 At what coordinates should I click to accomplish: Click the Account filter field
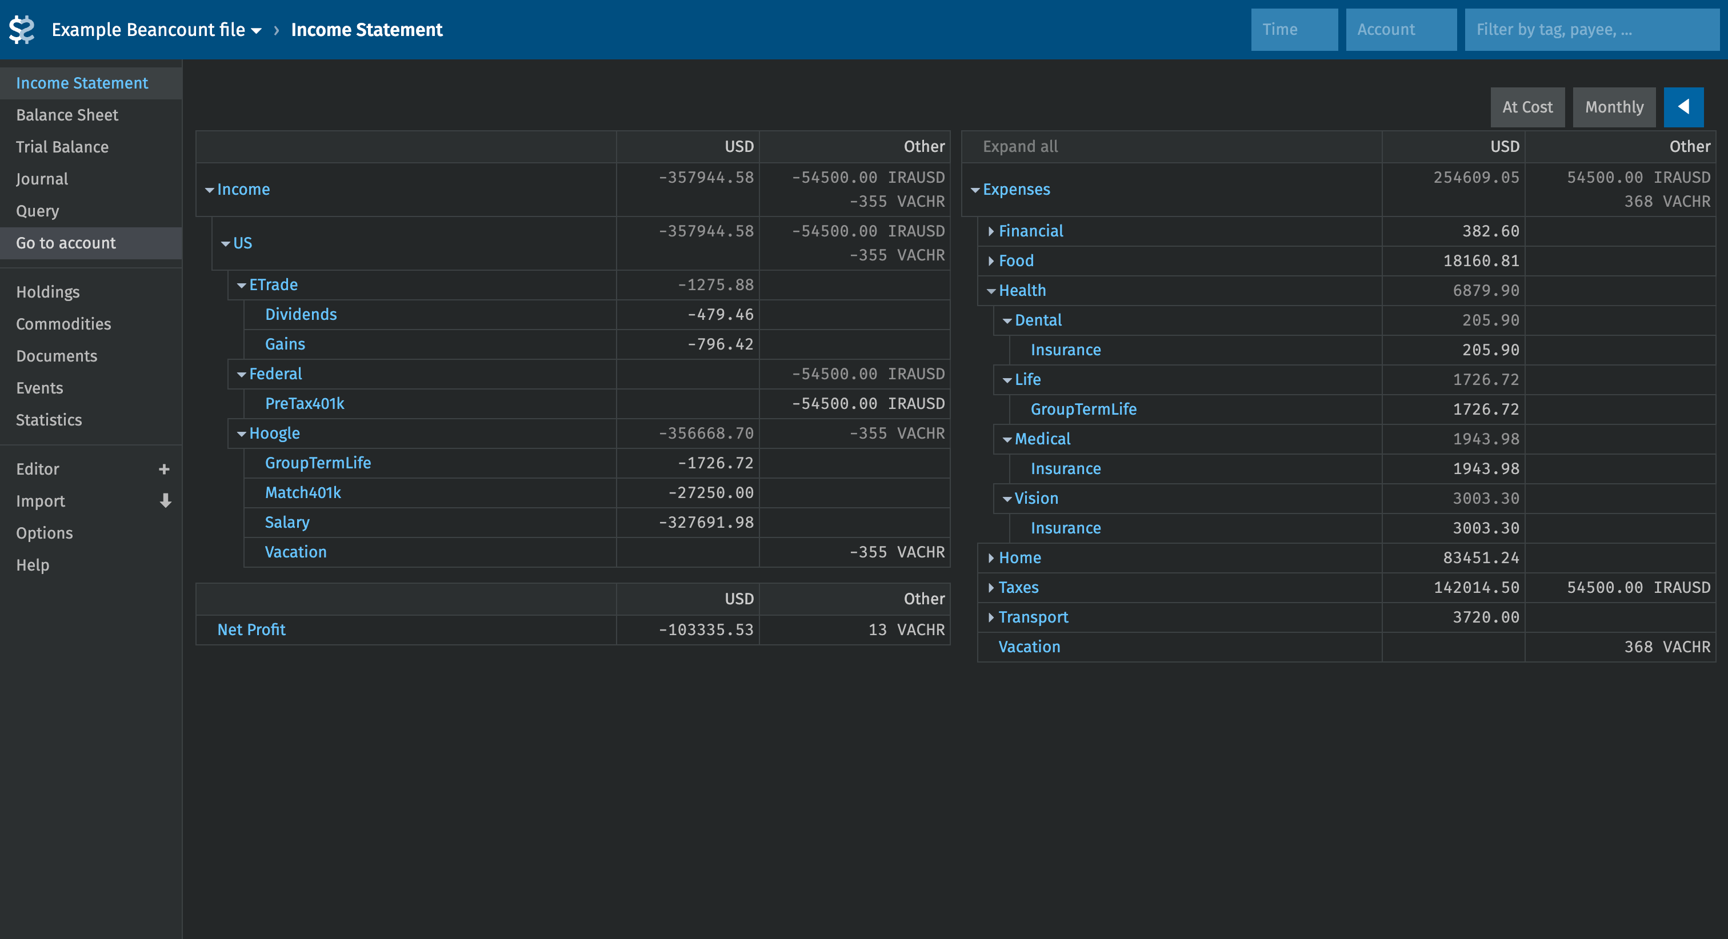click(1401, 30)
